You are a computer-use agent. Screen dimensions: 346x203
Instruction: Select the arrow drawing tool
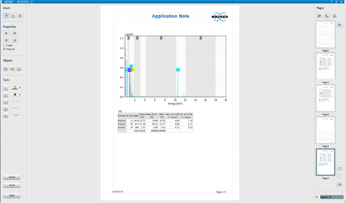[x=6, y=95]
